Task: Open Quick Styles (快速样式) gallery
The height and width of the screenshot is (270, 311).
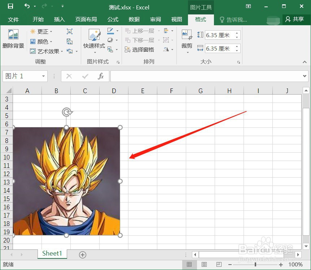Action: click(x=94, y=41)
